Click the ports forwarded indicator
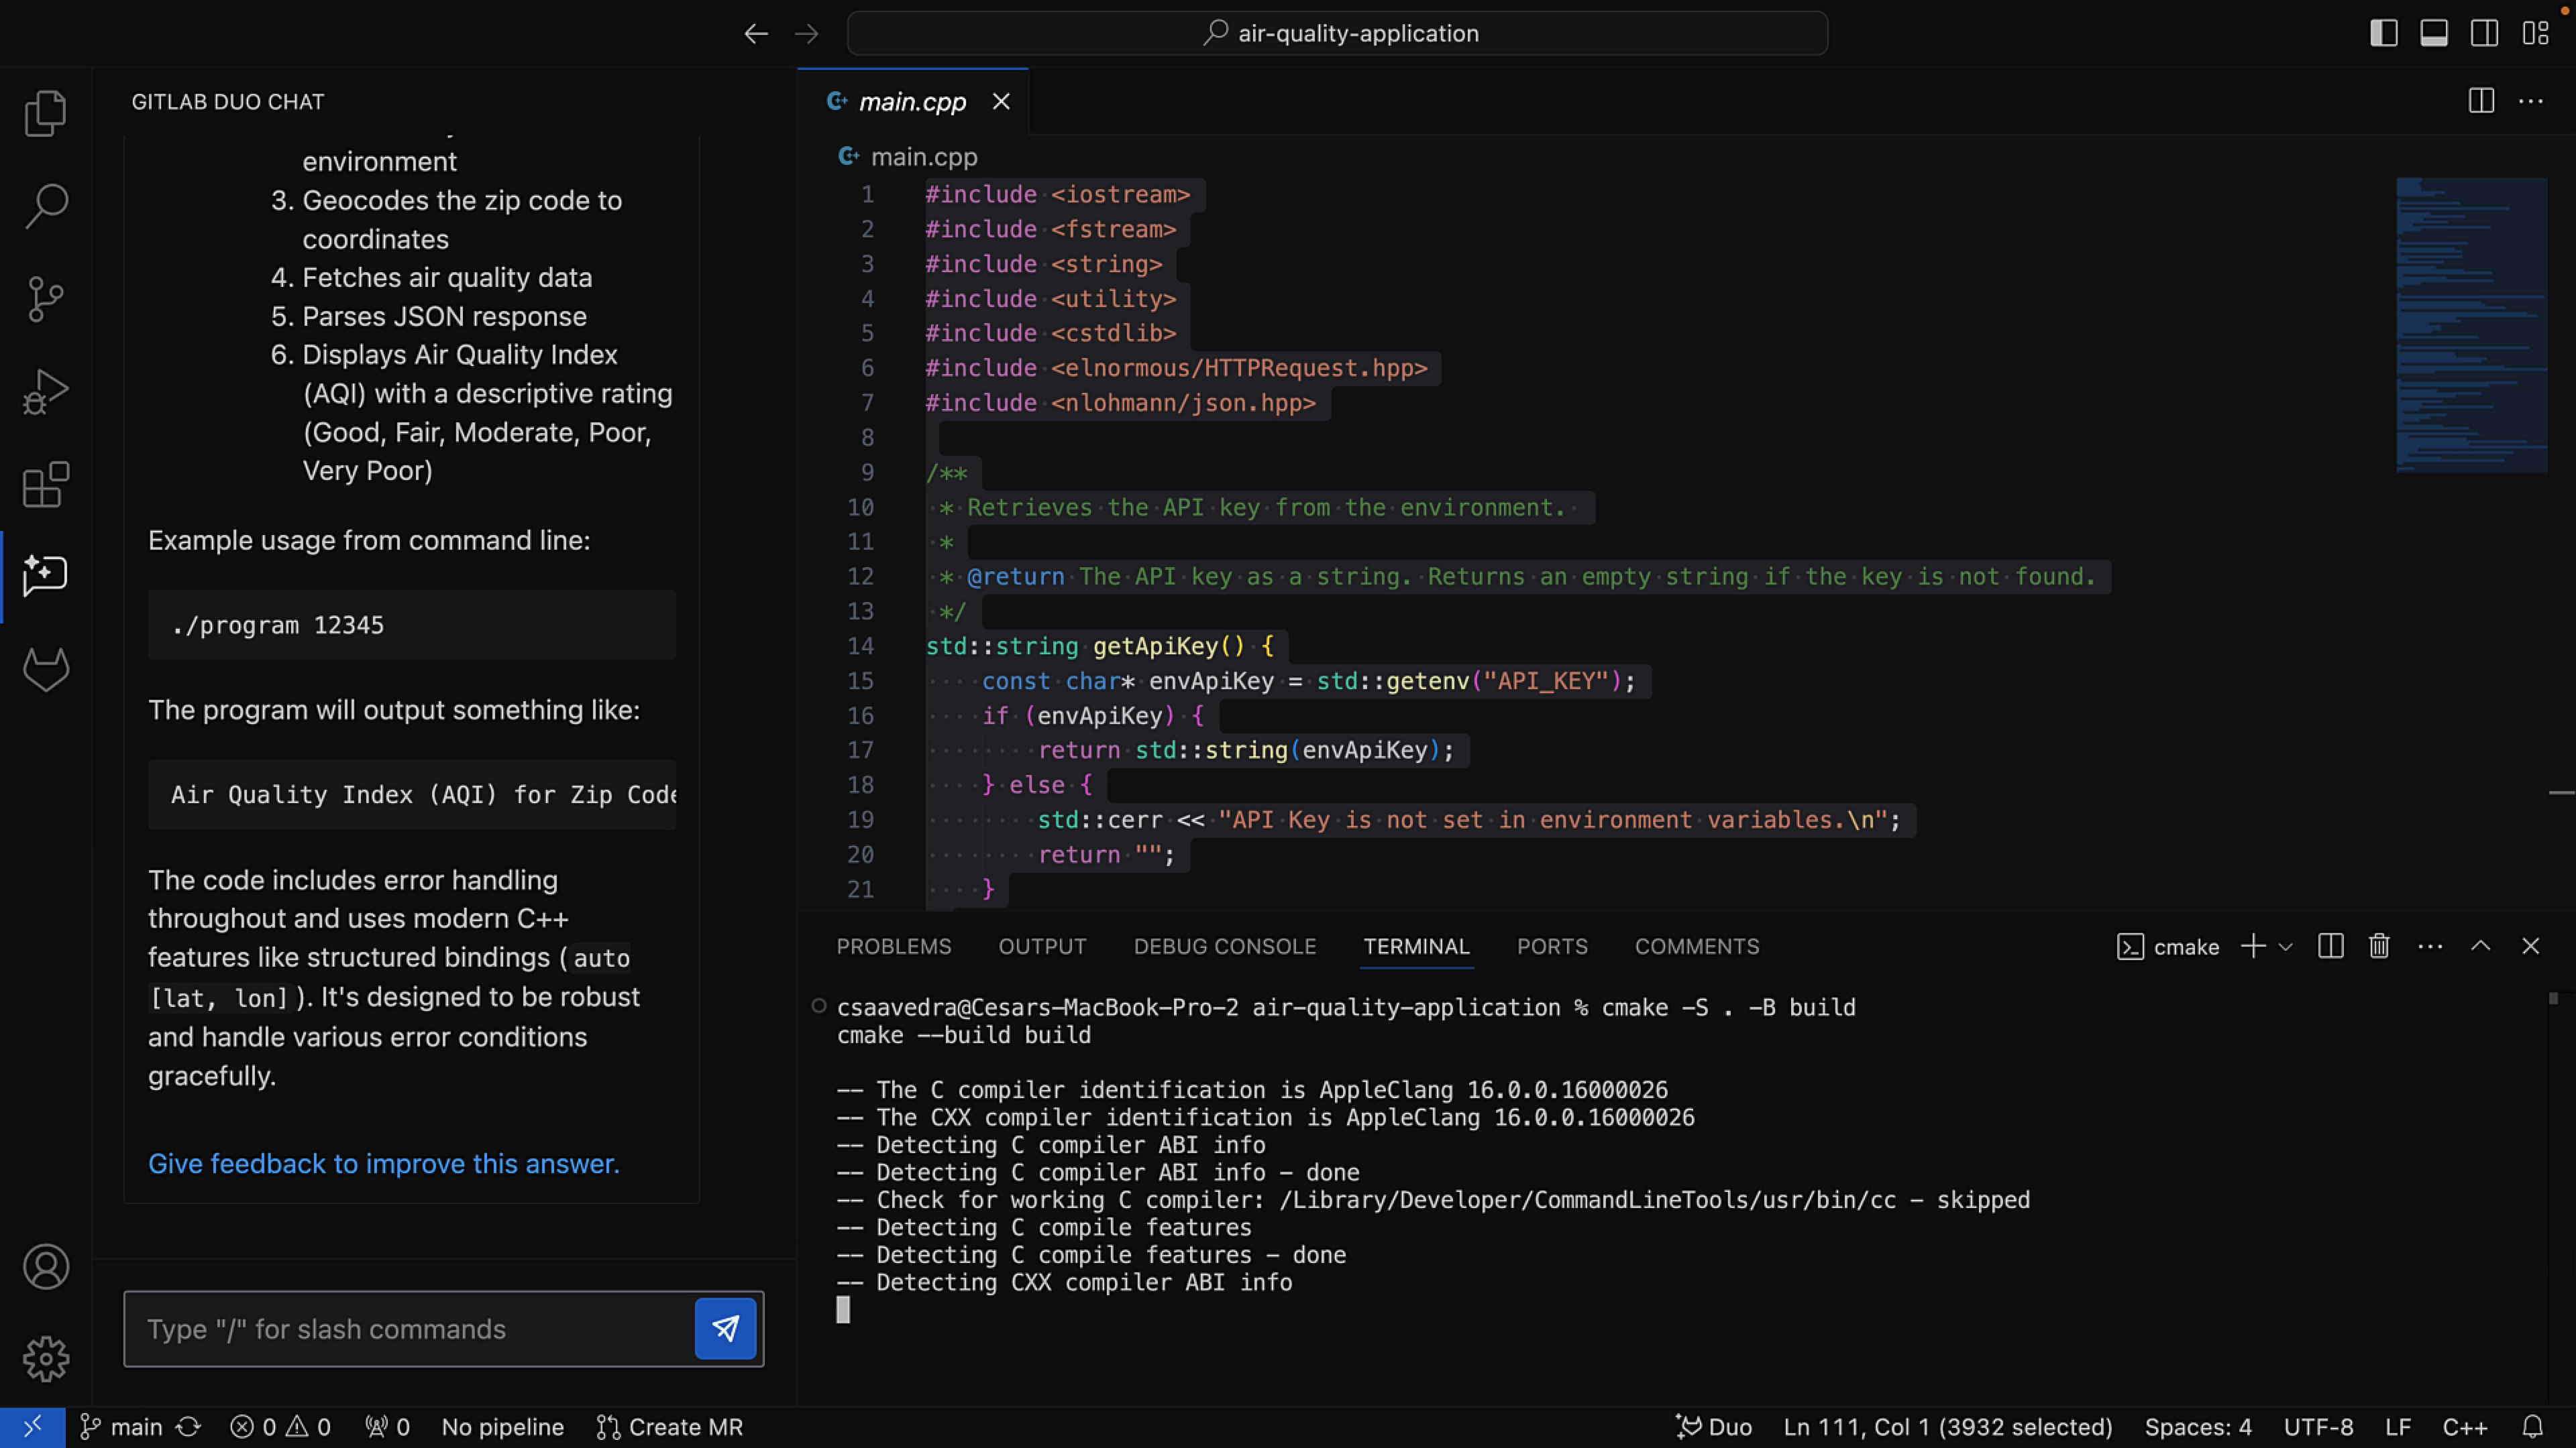Screen dimensions: 2576x1448 [x=387, y=1427]
